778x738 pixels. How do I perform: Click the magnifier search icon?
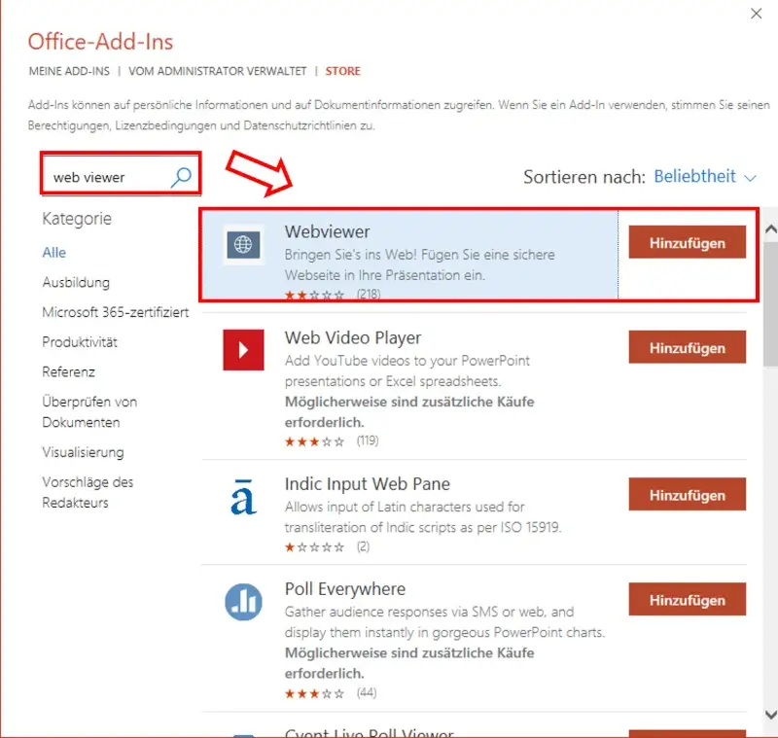pos(181,177)
